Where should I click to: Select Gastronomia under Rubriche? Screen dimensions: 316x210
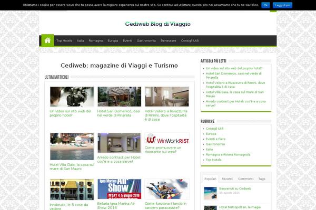215,144
